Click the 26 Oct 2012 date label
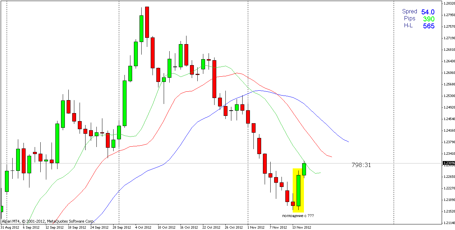 click(x=234, y=227)
